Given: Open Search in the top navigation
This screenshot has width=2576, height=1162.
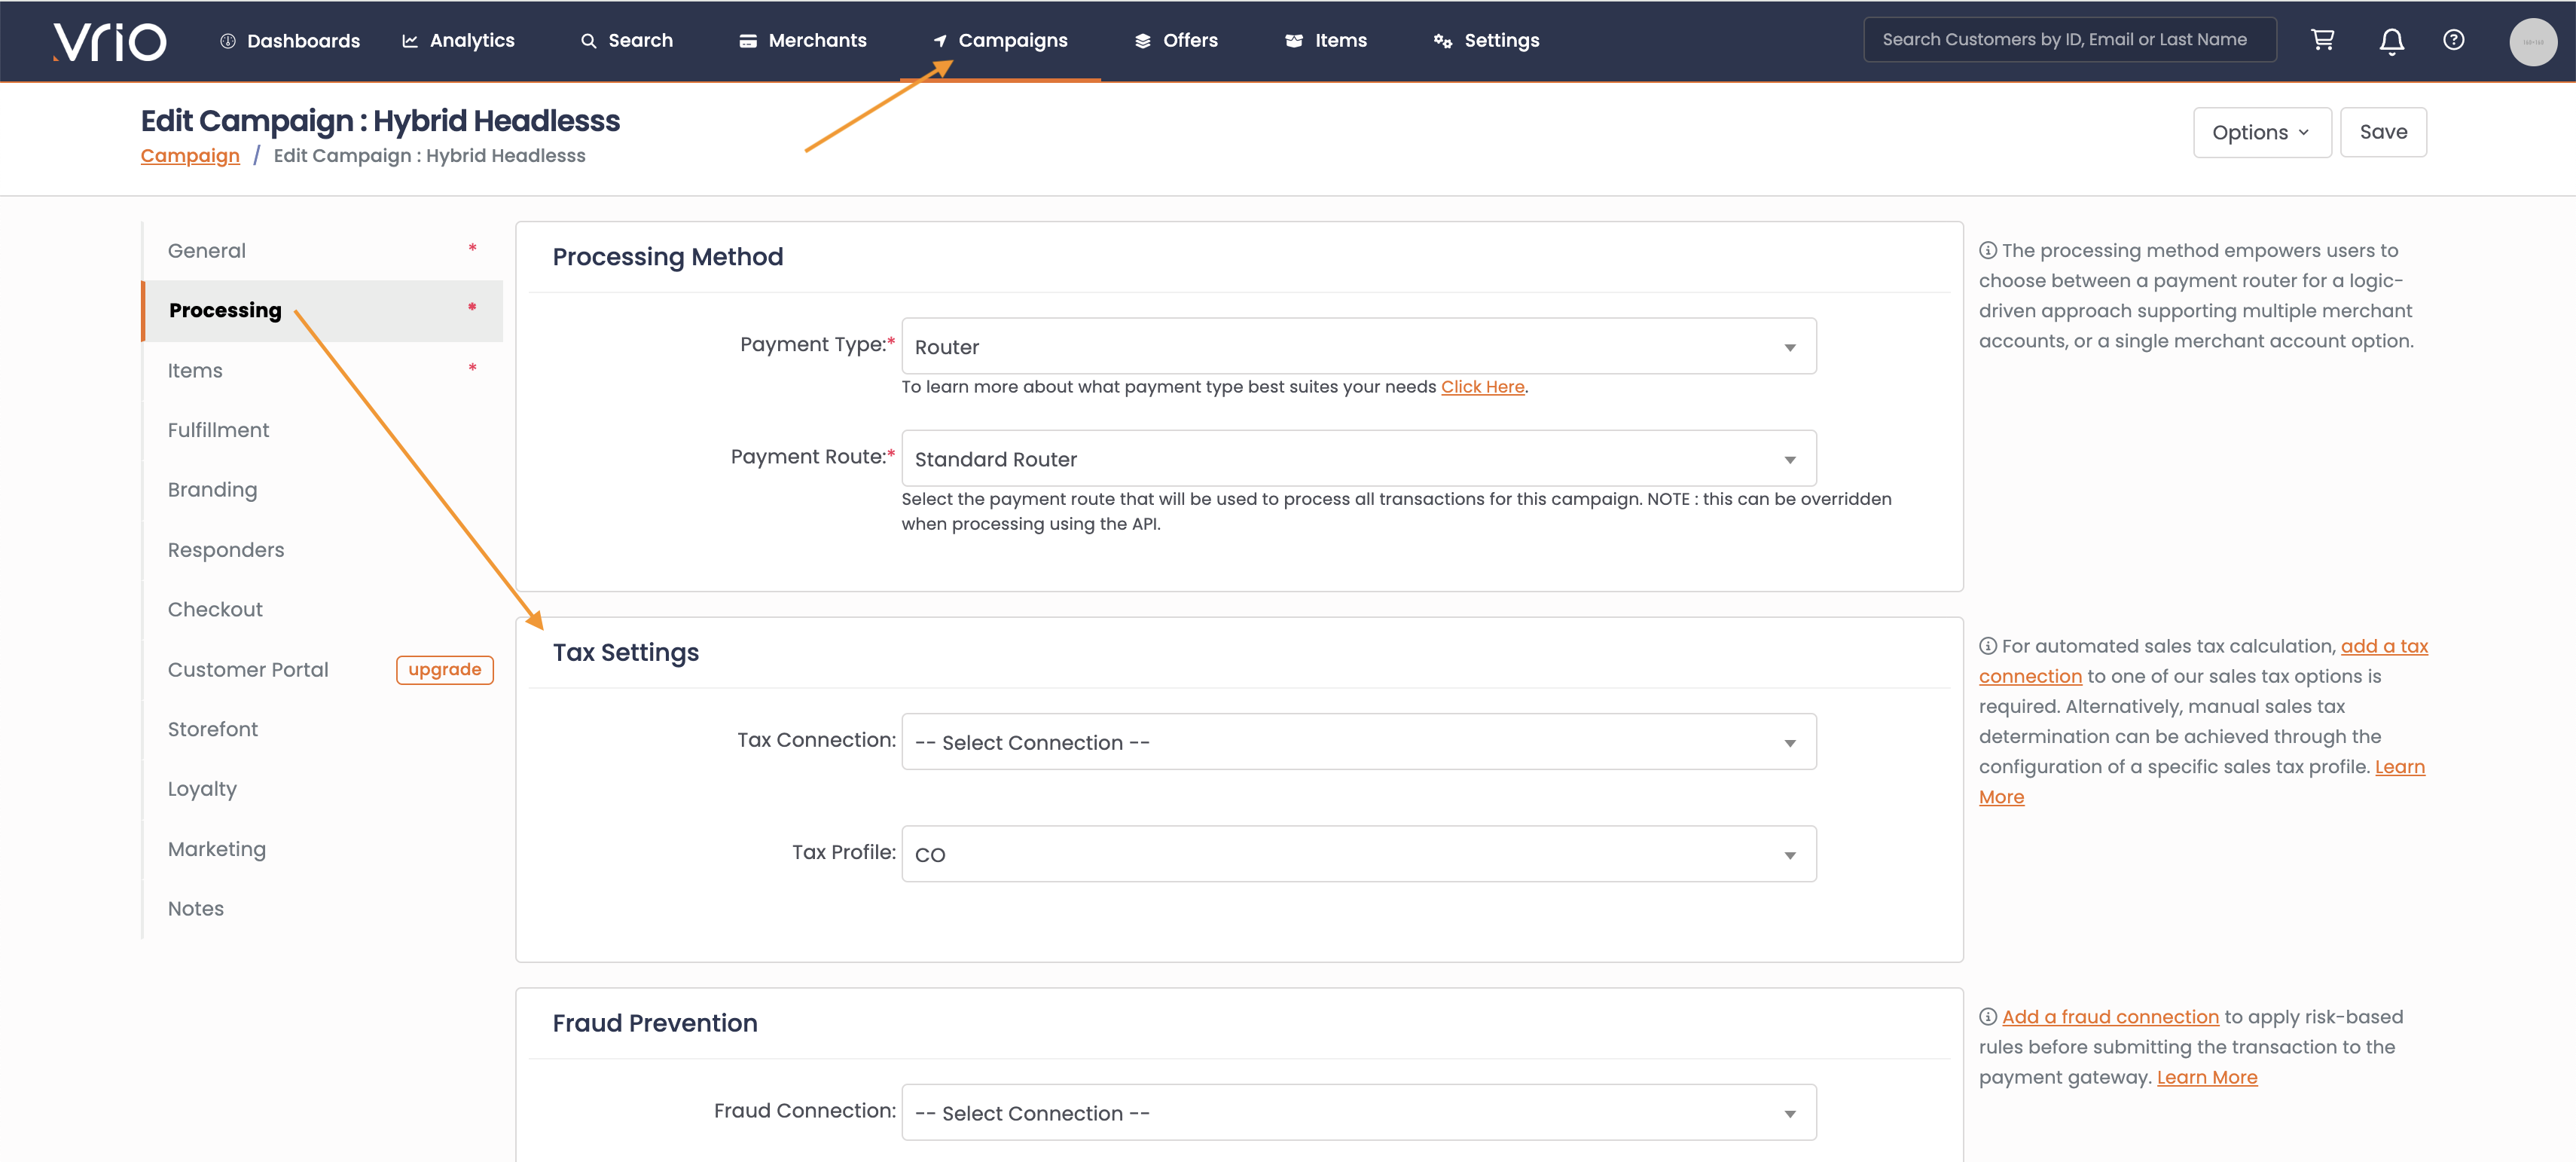Looking at the screenshot, I should point(627,41).
